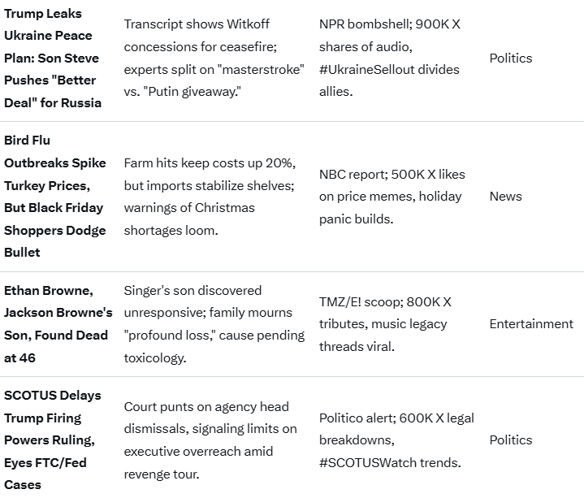Open the Bird Flu Outbreaks turkey prices headline
The width and height of the screenshot is (584, 498).
(x=55, y=196)
